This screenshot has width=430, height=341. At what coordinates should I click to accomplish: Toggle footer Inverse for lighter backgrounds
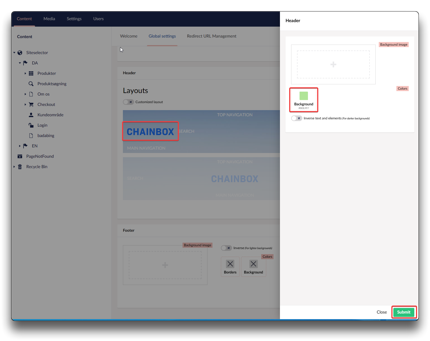coord(226,248)
